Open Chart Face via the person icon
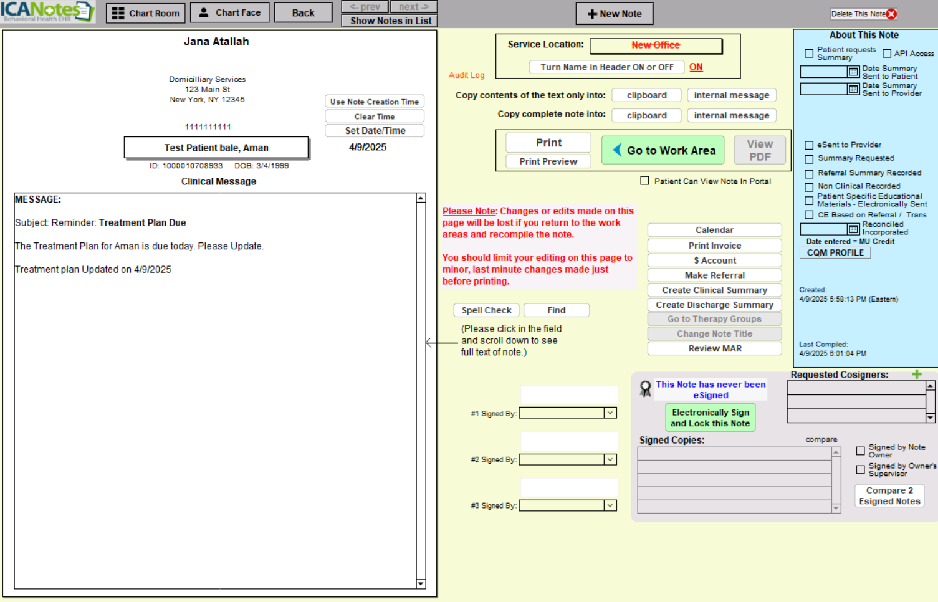The width and height of the screenshot is (938, 602). [204, 12]
